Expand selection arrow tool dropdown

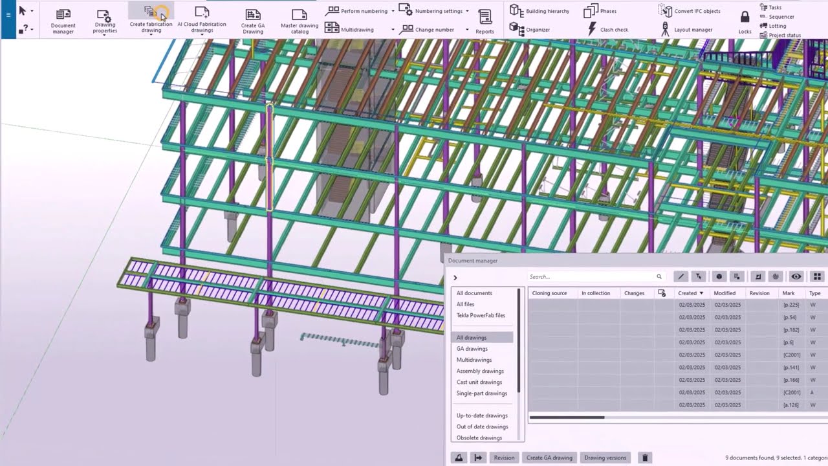click(x=32, y=11)
